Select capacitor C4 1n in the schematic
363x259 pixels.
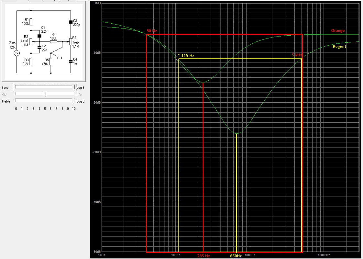point(71,62)
